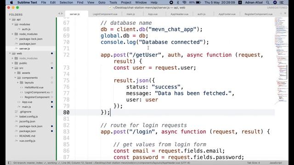Open the Tools menu

(113, 2)
